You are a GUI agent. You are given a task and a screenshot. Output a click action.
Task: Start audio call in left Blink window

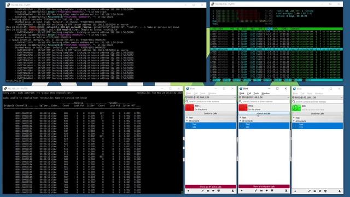[x=203, y=191]
